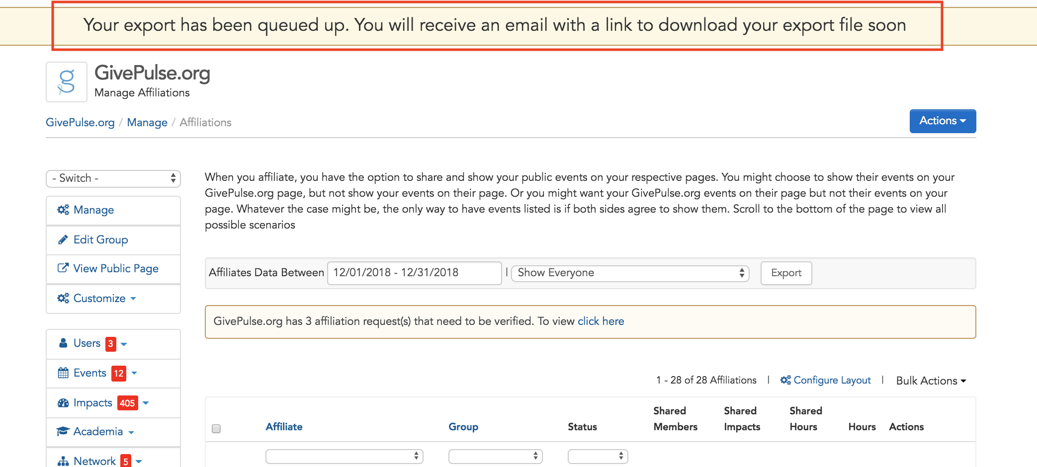Open the Show Everyone dropdown
1037x467 pixels.
tap(630, 273)
